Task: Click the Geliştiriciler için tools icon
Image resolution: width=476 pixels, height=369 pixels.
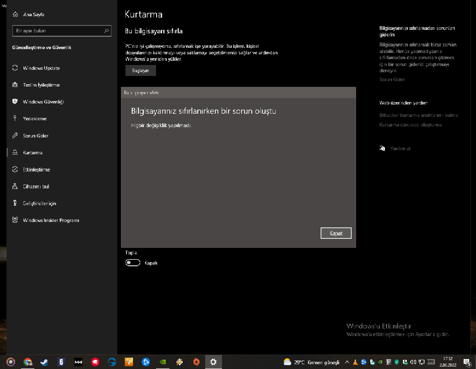Action: point(15,203)
